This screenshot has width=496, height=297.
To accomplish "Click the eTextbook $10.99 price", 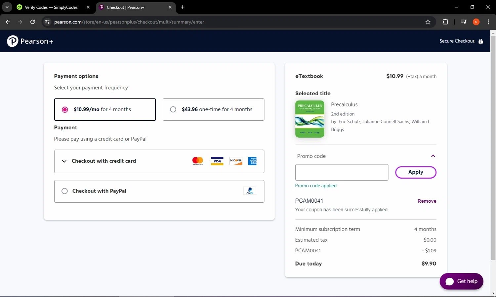I will [x=395, y=76].
